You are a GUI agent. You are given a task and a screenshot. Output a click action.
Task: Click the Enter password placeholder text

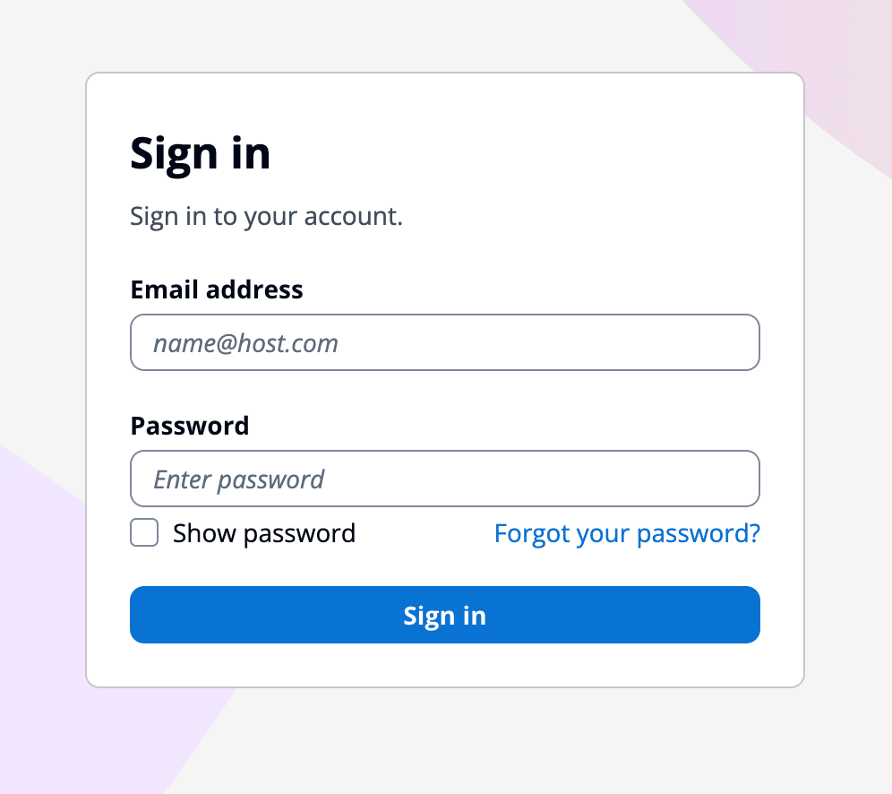(238, 479)
